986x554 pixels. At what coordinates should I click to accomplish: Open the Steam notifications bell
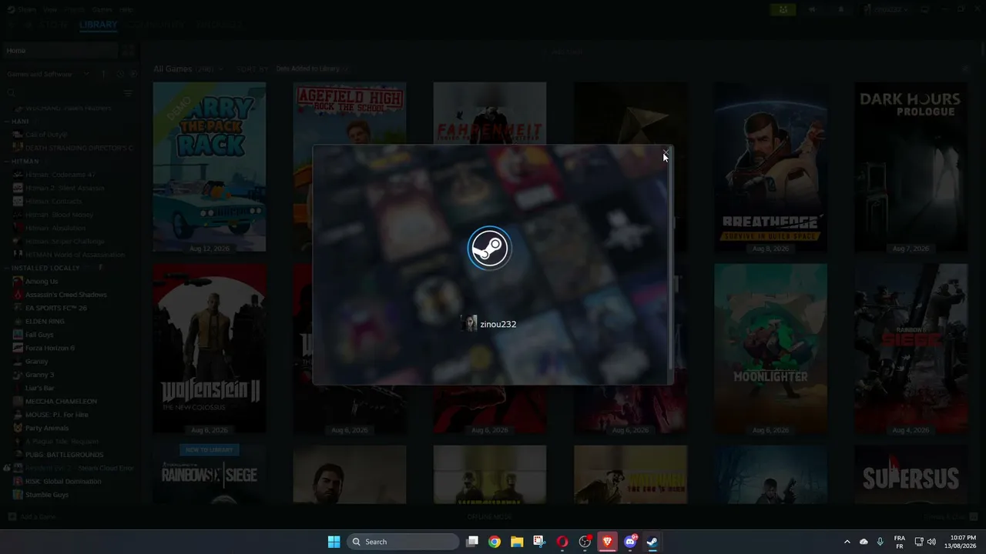click(840, 9)
